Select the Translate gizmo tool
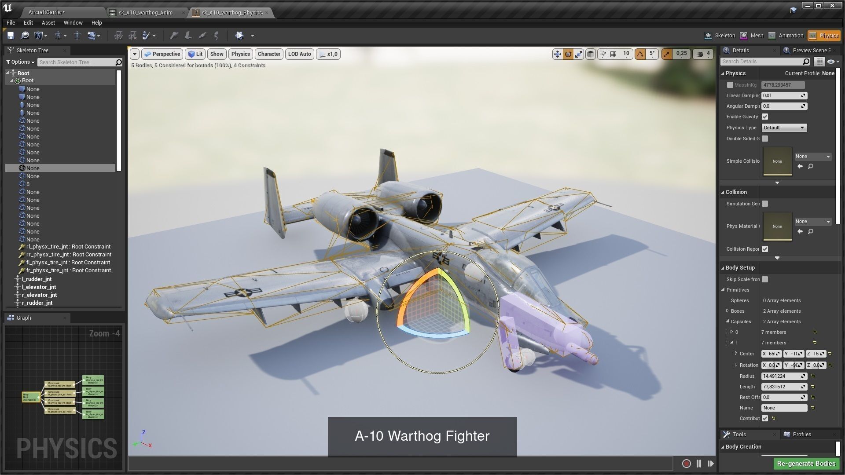Viewport: 845px width, 475px height. (557, 54)
